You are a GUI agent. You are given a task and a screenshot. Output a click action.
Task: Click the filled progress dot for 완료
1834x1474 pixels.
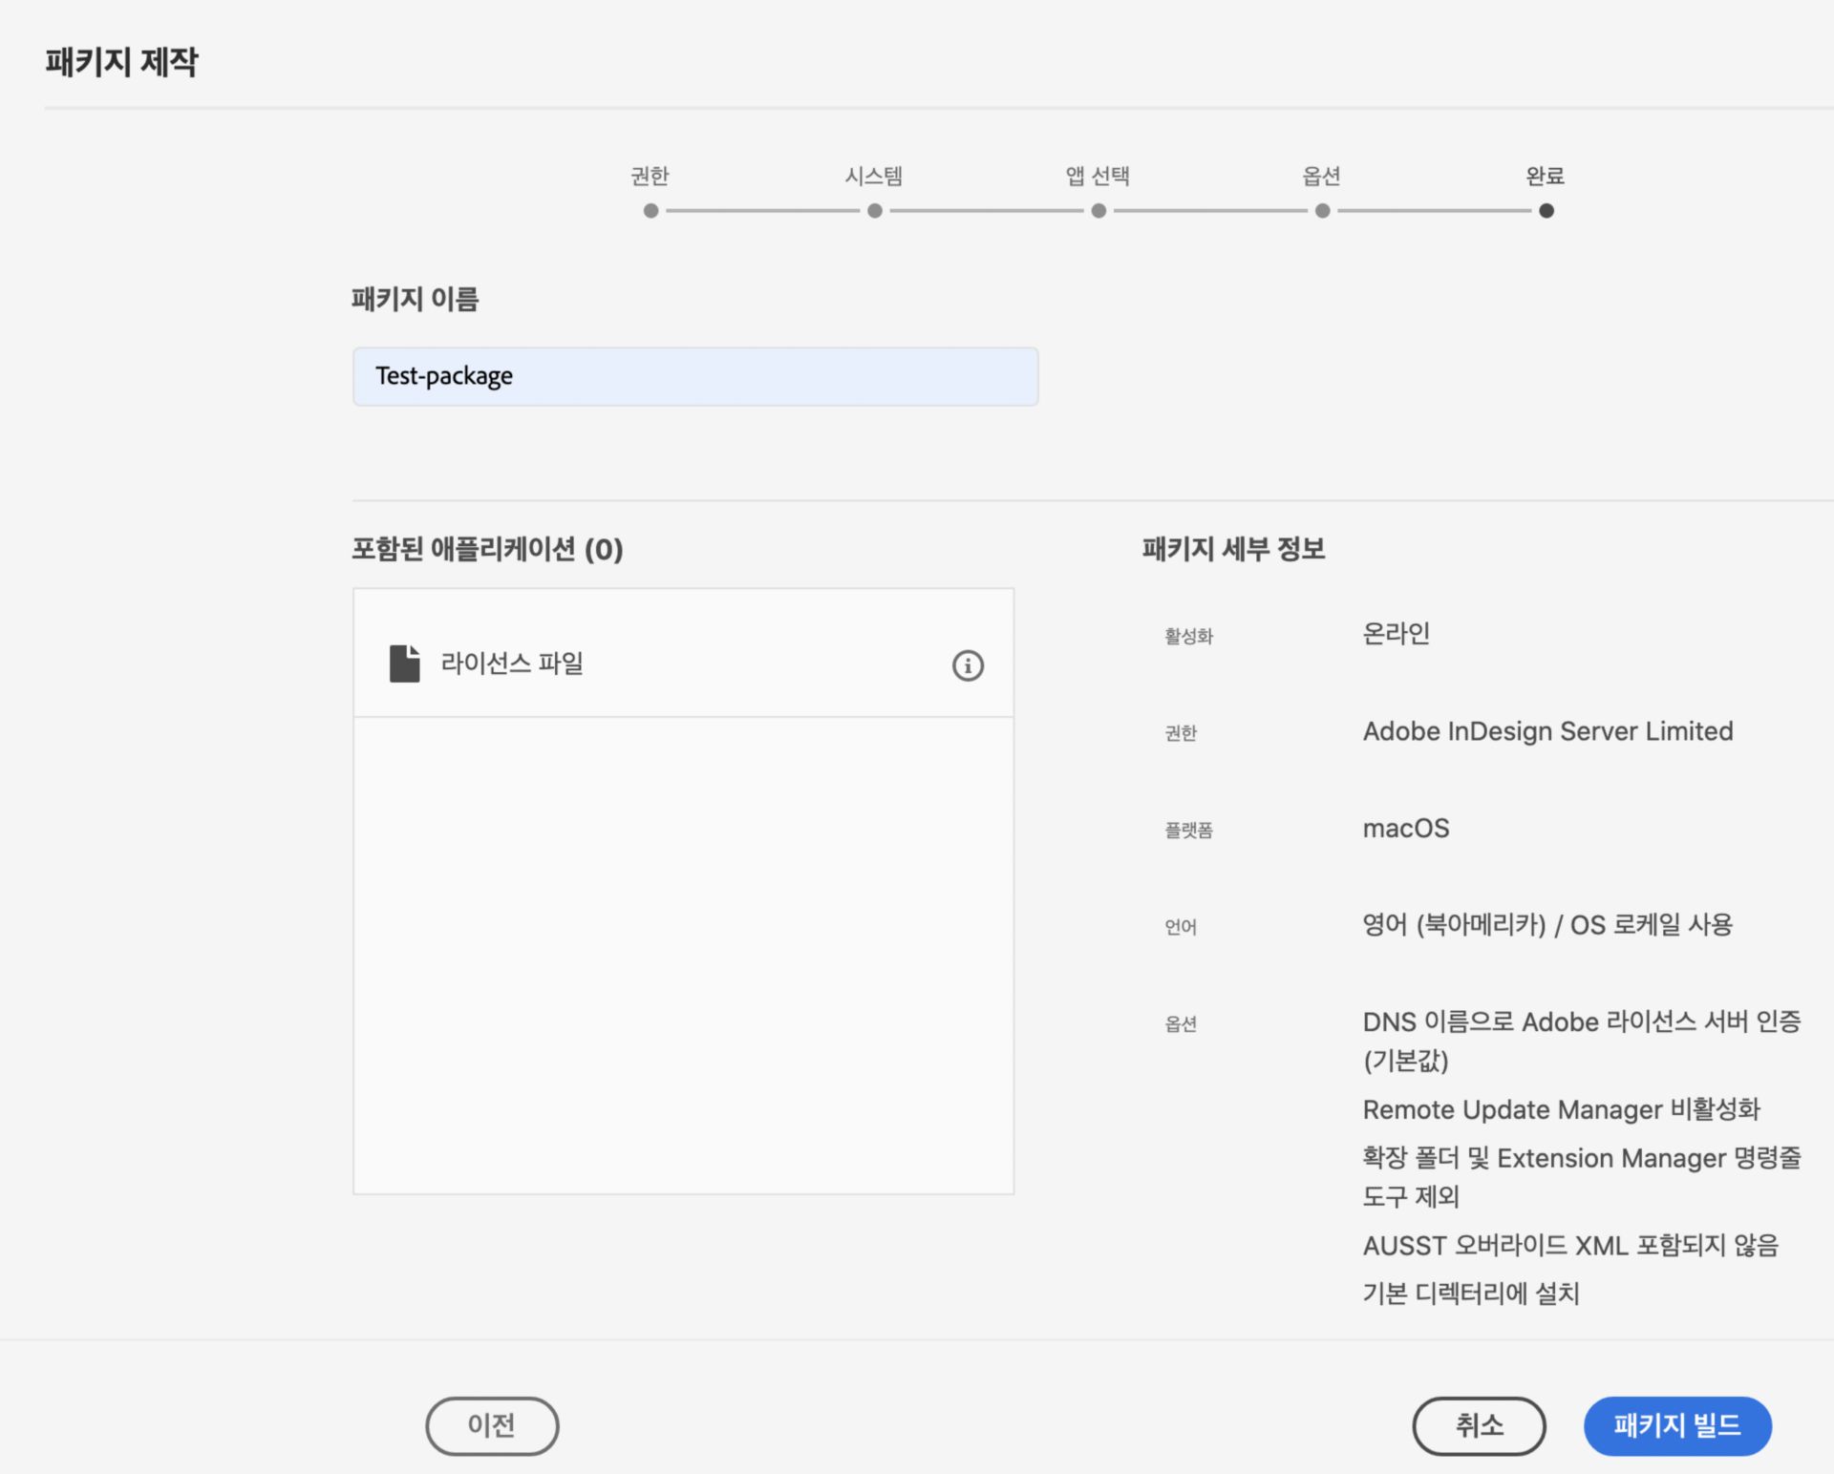click(1546, 211)
